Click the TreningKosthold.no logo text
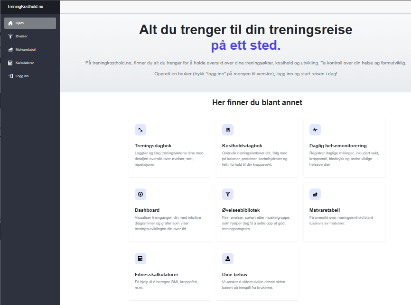 tap(25, 6)
